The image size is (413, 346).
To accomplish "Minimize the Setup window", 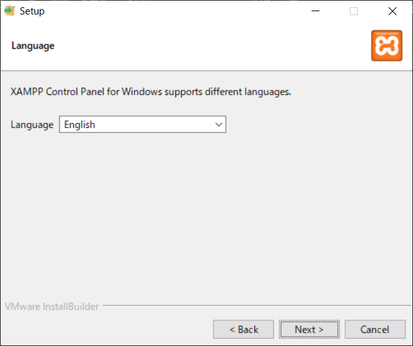I will [316, 11].
